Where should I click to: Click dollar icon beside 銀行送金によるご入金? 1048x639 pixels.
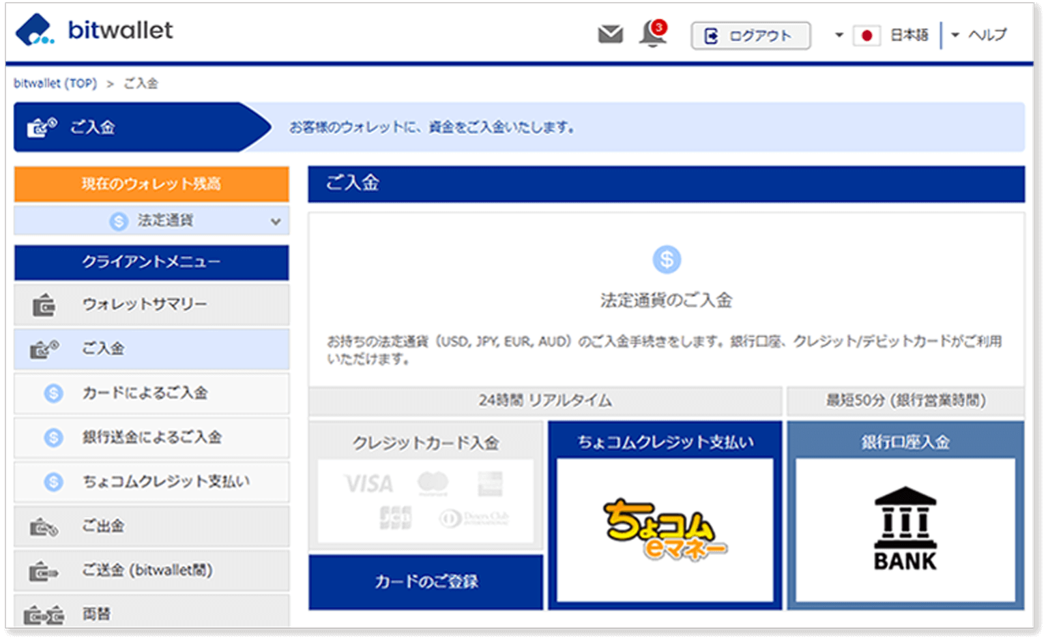(53, 438)
